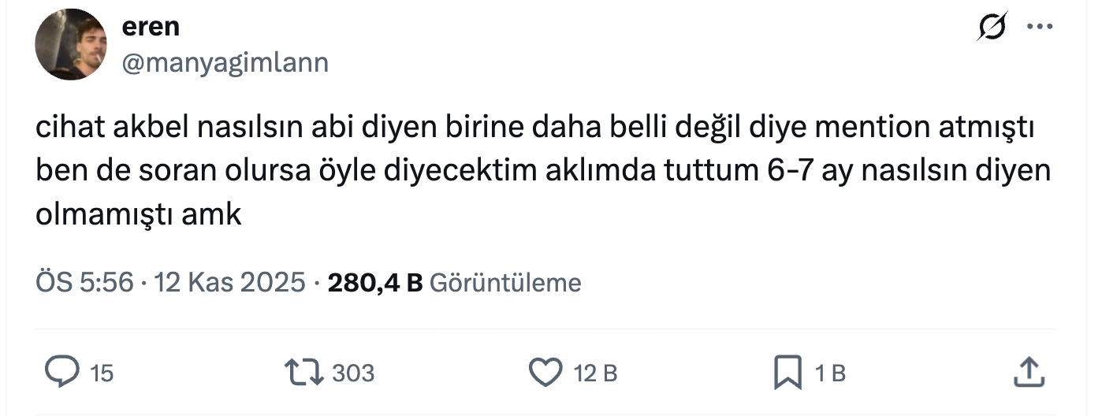Click the bookmark count "1 B"

click(x=829, y=373)
